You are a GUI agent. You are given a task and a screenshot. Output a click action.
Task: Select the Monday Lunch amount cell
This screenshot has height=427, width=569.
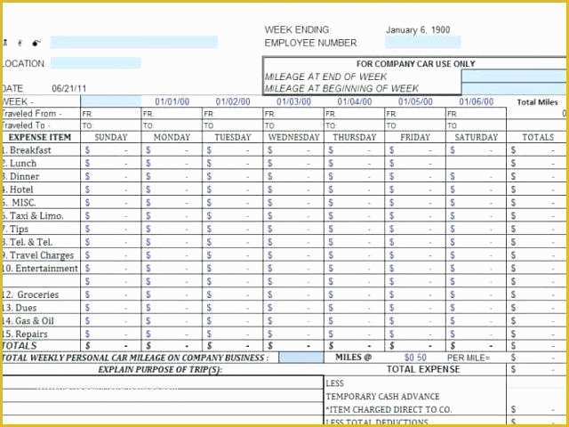point(172,164)
